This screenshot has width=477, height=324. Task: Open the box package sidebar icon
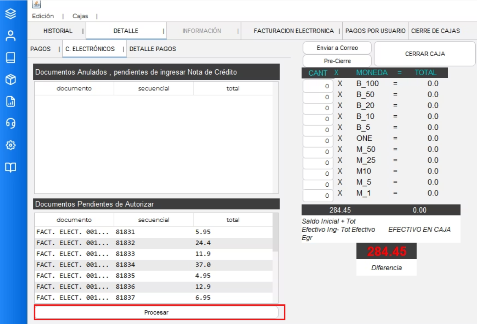pyautogui.click(x=11, y=80)
